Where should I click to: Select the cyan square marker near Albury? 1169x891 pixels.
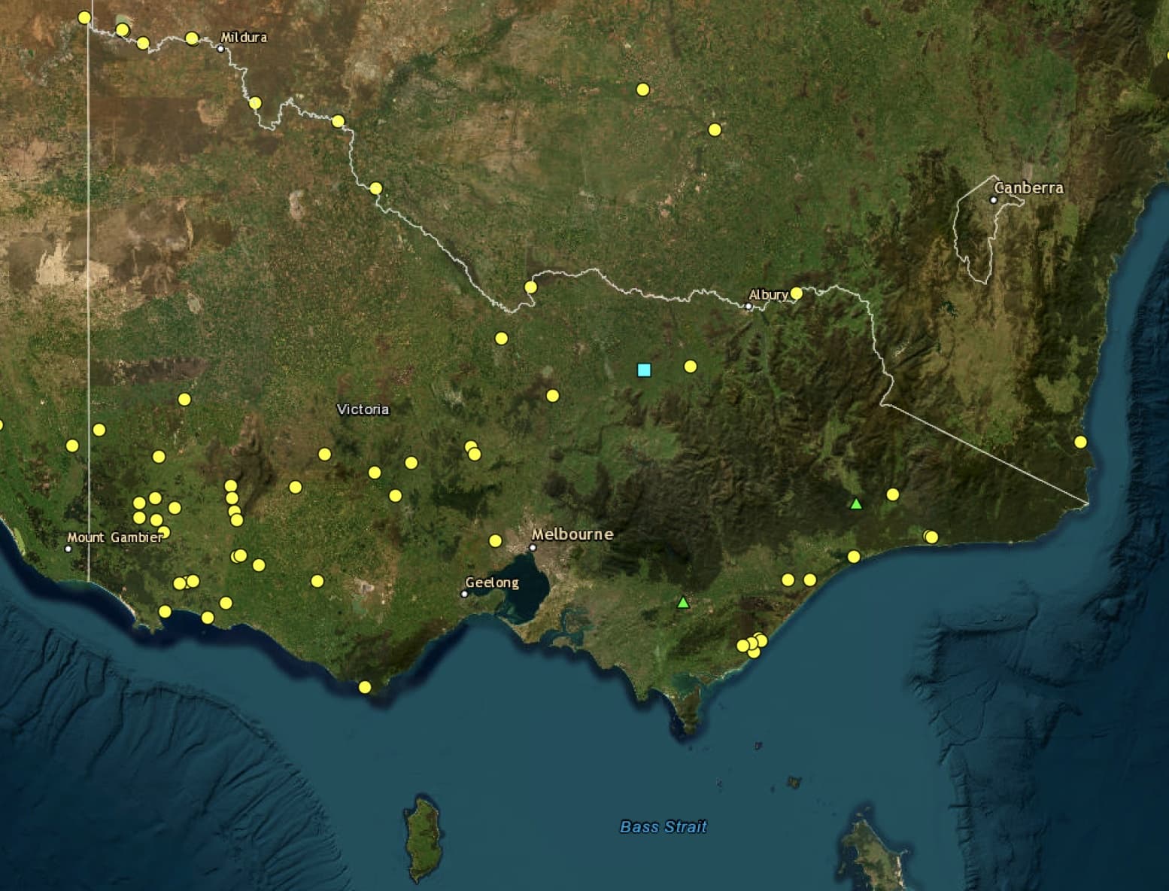click(x=643, y=369)
